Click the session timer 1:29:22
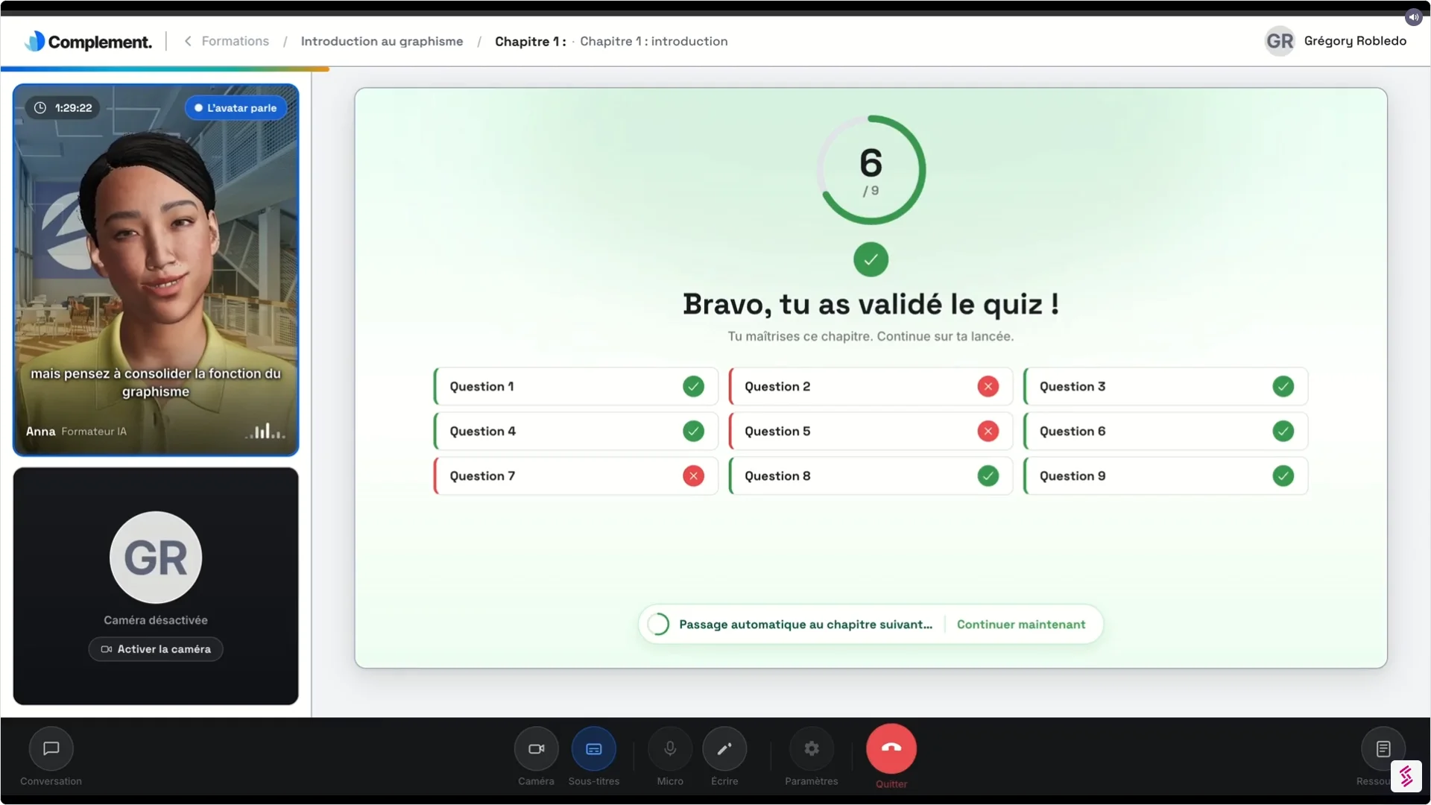This screenshot has width=1431, height=805. (x=64, y=108)
